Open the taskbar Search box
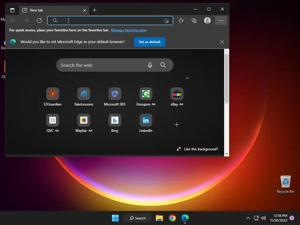The height and width of the screenshot is (225, 300). 137,218
